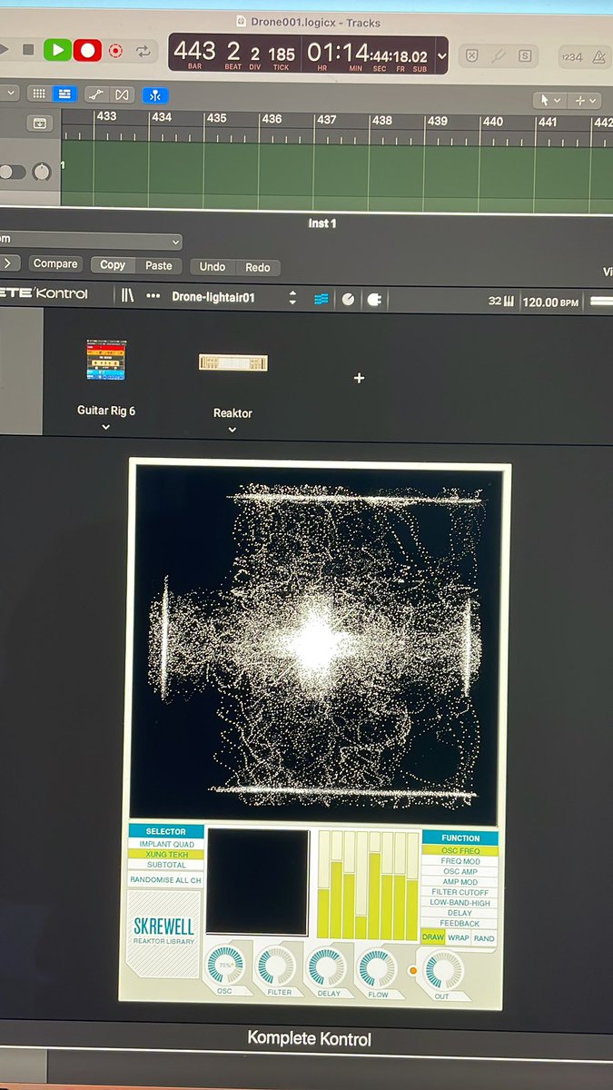Adjust the track volume knob
Screen dimensions: 613x1090
[42, 172]
